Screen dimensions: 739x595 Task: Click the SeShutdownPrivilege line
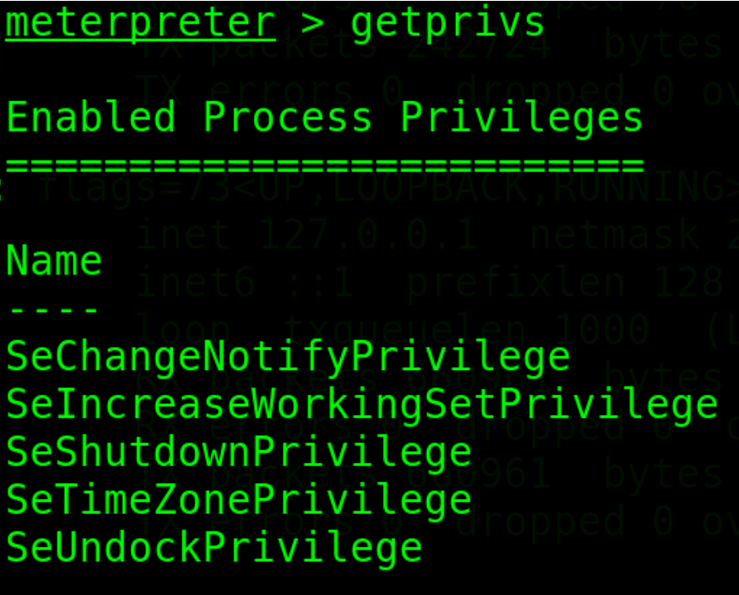pyautogui.click(x=239, y=453)
